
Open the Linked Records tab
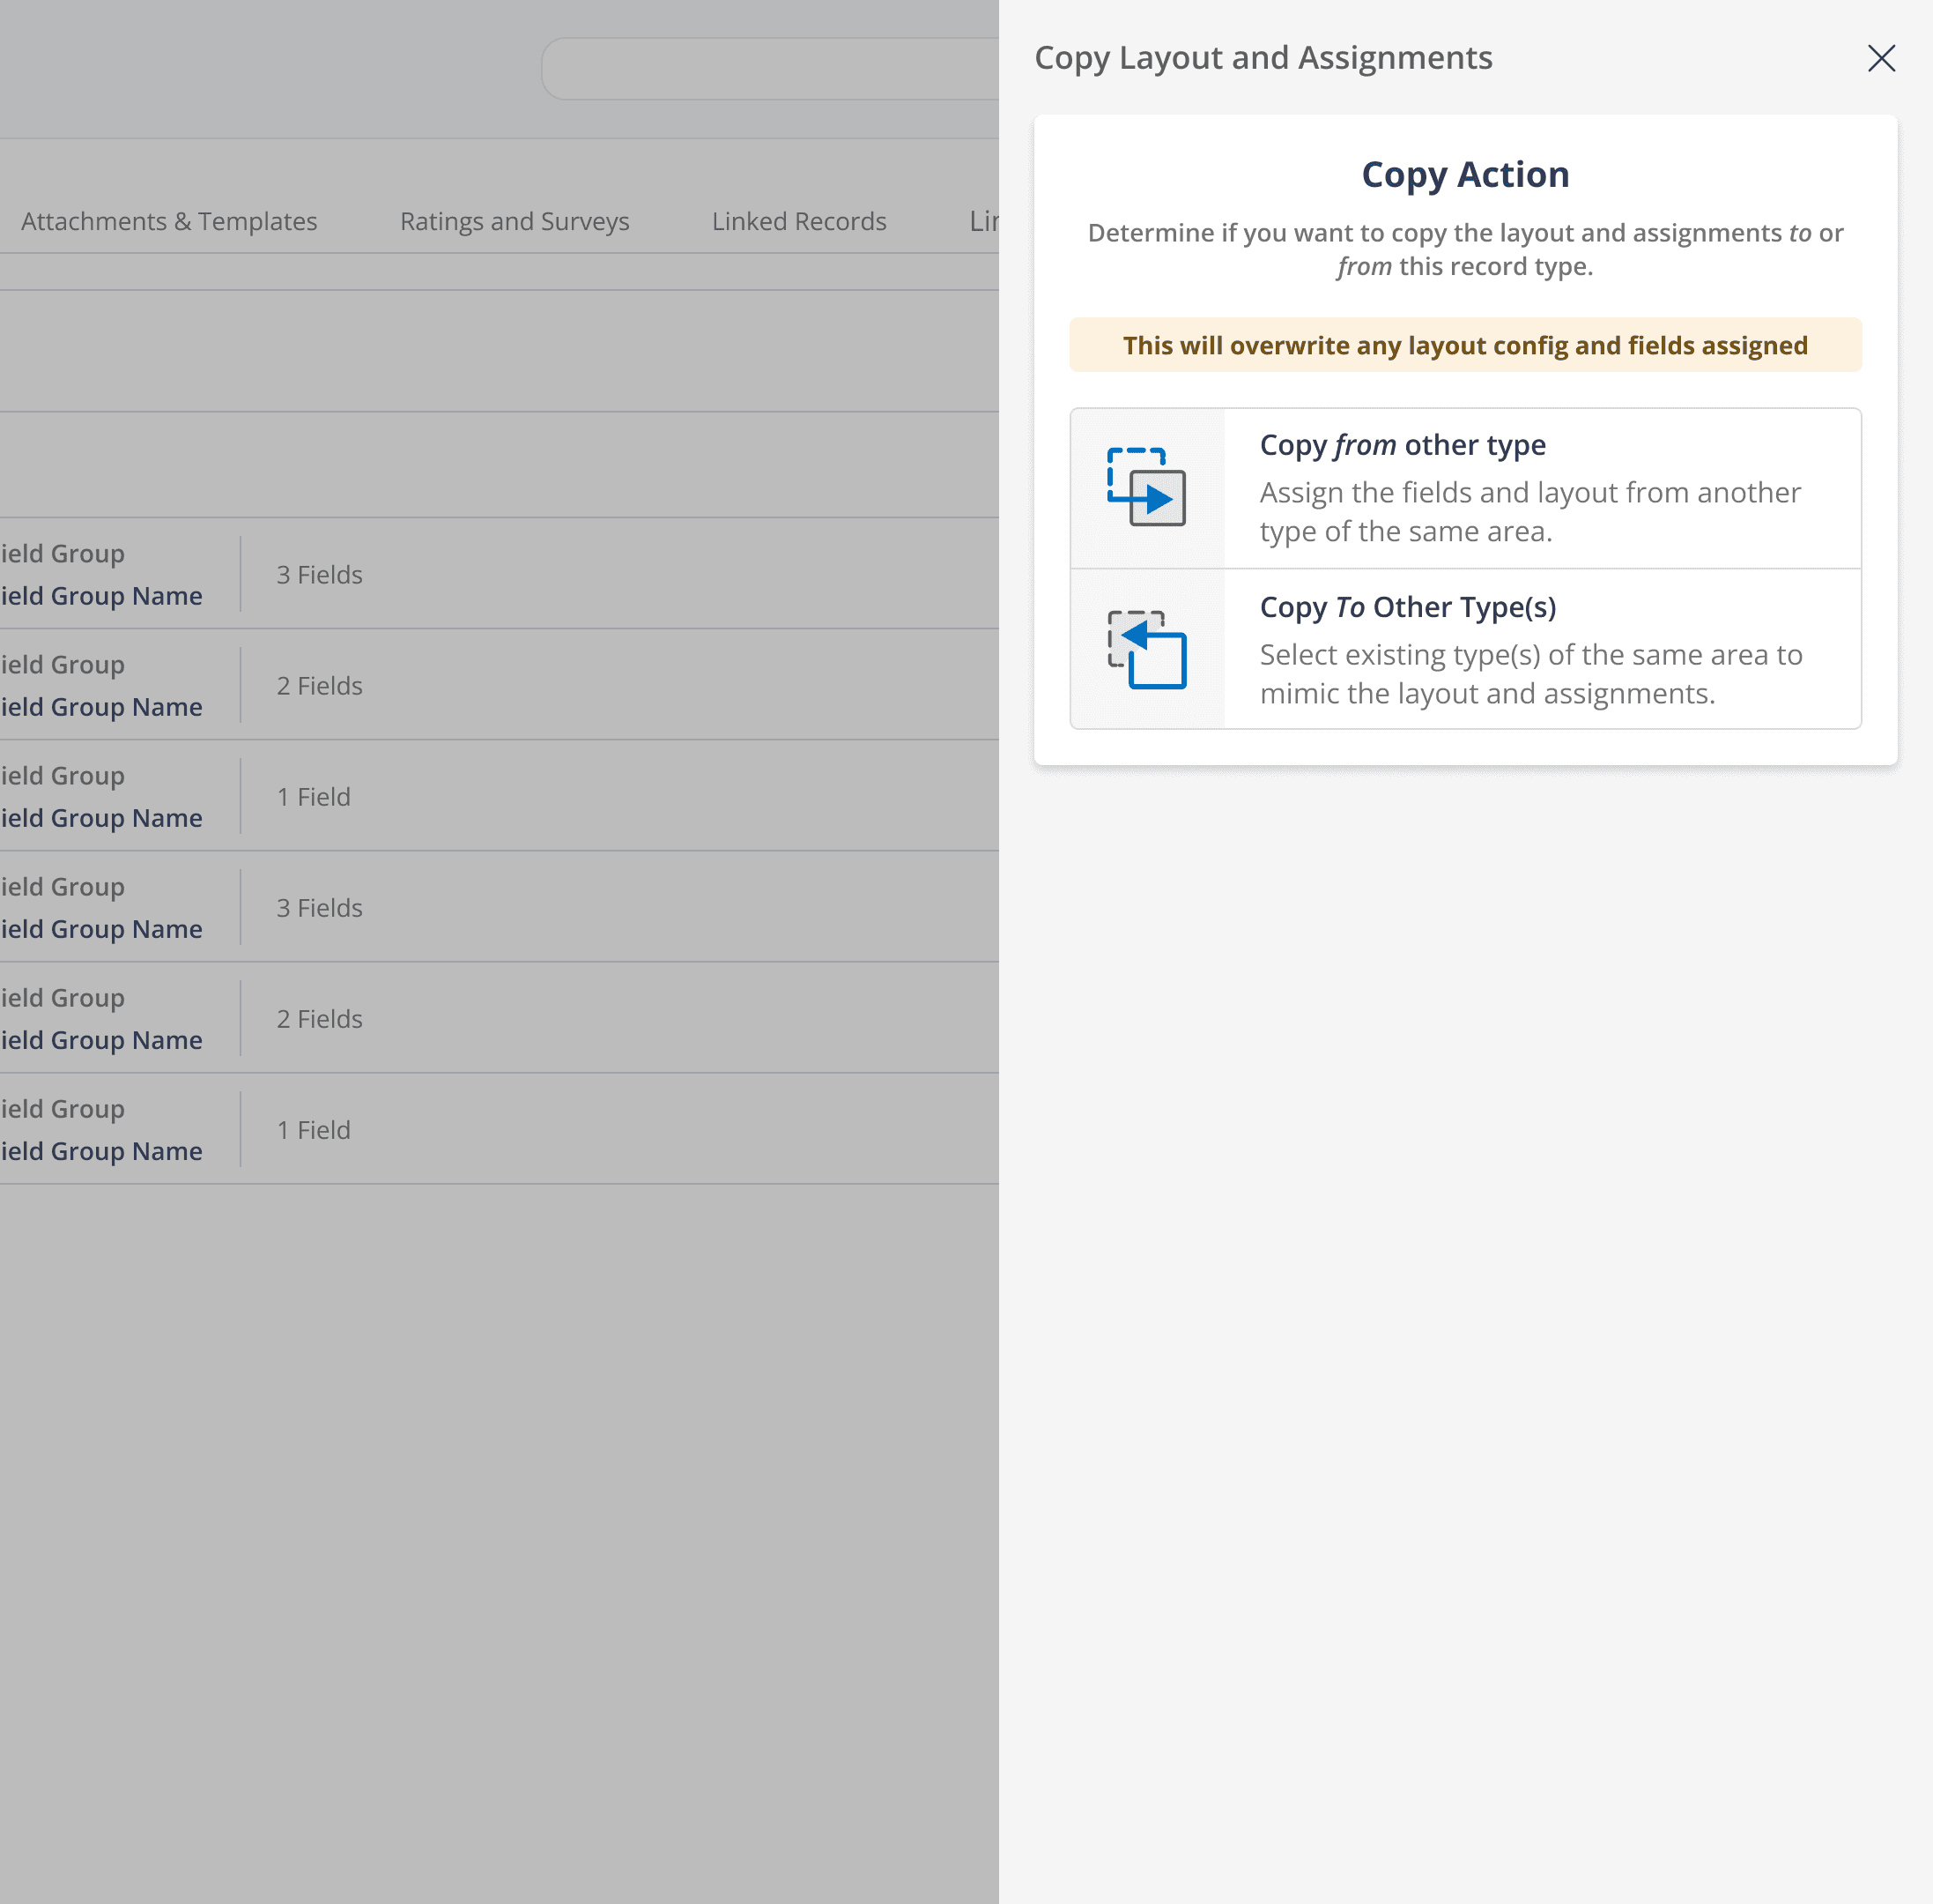pyautogui.click(x=798, y=221)
